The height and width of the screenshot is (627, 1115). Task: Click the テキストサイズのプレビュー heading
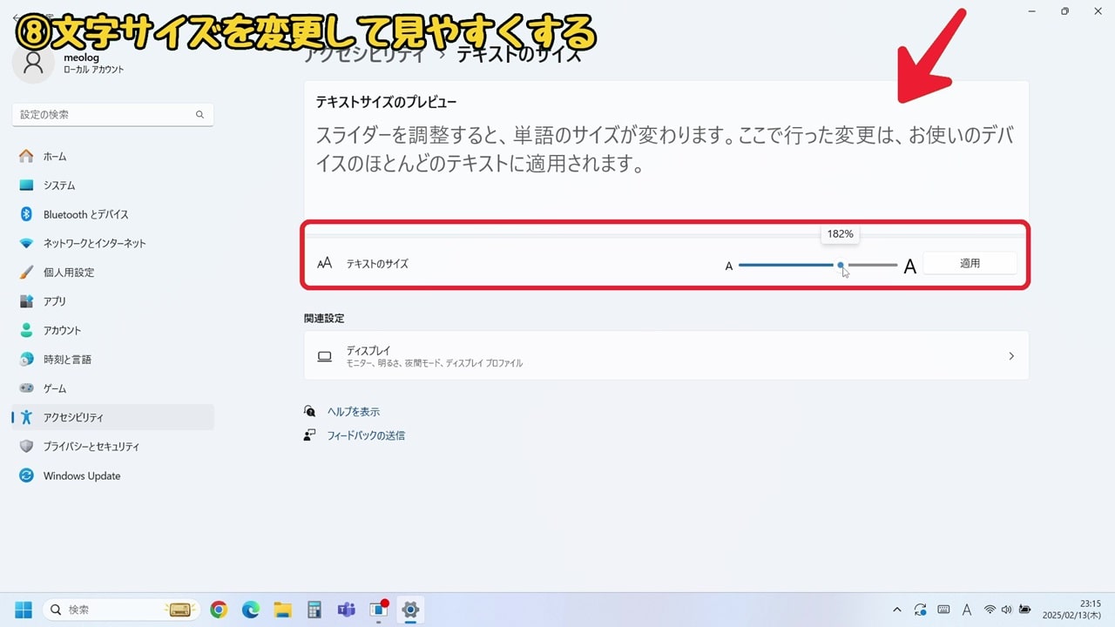(386, 102)
